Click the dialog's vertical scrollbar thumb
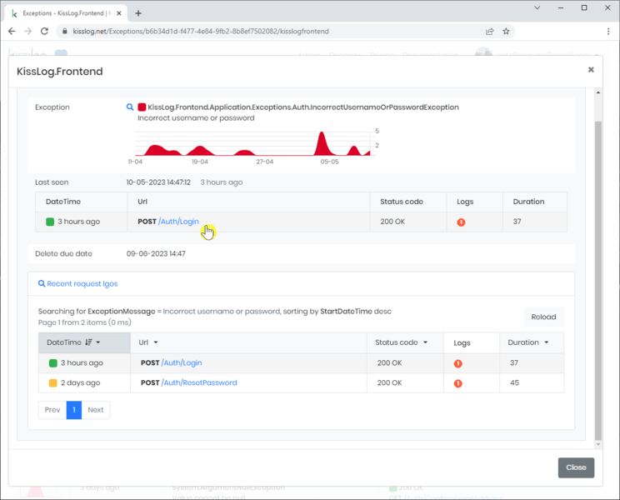Image resolution: width=620 pixels, height=500 pixels. pos(597,281)
